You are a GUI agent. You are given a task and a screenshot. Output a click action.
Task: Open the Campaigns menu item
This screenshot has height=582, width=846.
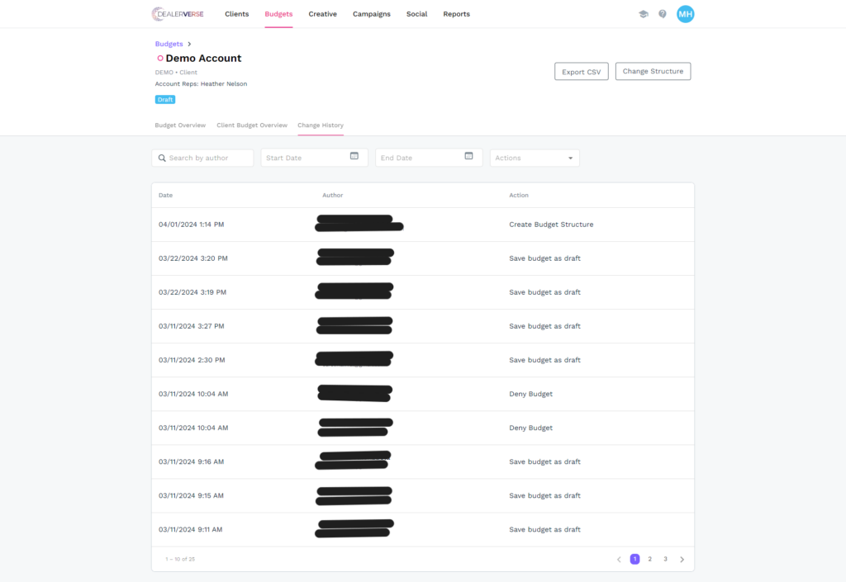(x=372, y=14)
